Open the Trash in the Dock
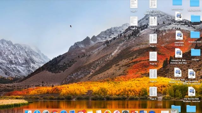 pyautogui.click(x=174, y=111)
